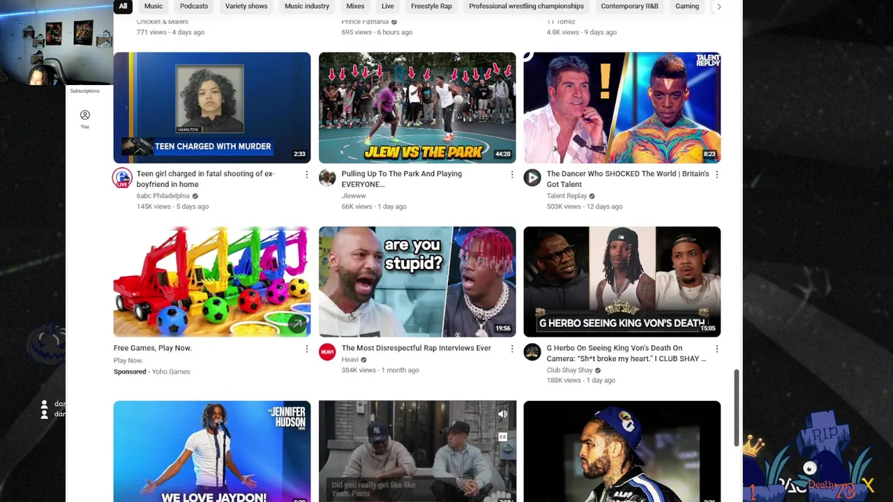Viewport: 893px width, 502px height.
Task: Open 'Pulling Up To The Park' video title
Action: click(402, 179)
